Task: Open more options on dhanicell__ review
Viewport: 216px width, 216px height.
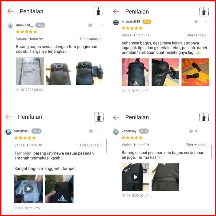Action: [x=101, y=25]
